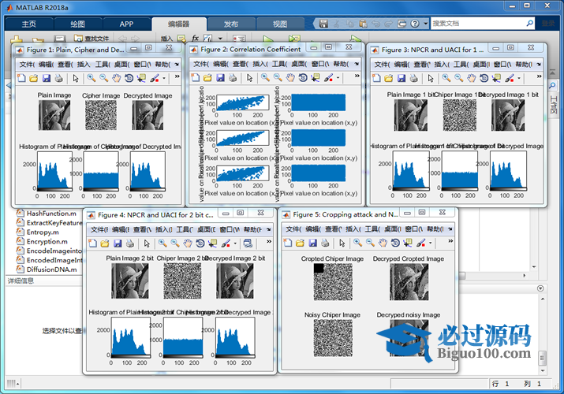Open 文件 menu in Figure 1
Viewport: 564px width, 394px height.
(x=27, y=65)
